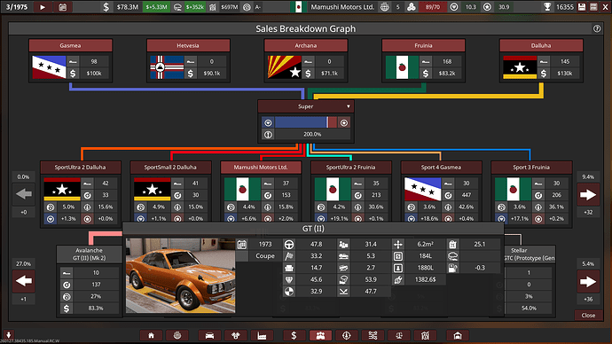Select the Hetvesia country header
The image size is (612, 344).
tap(188, 45)
